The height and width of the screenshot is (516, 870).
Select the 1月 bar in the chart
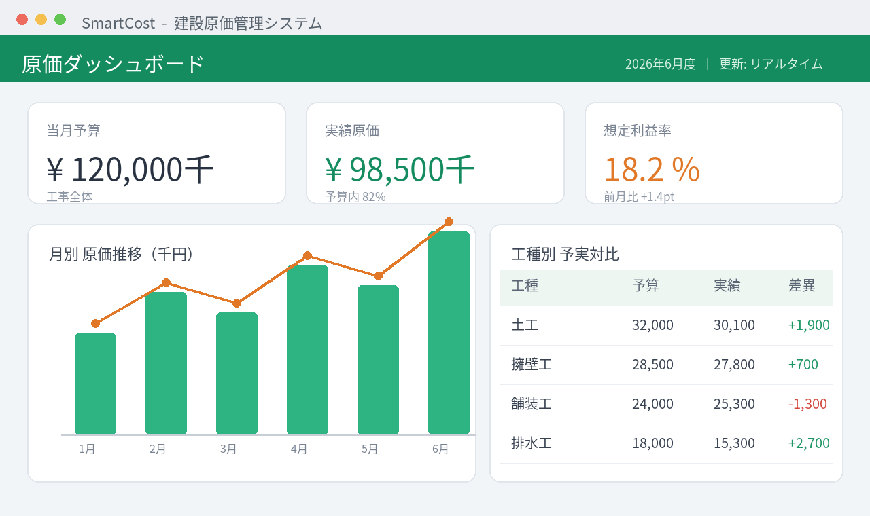click(95, 383)
